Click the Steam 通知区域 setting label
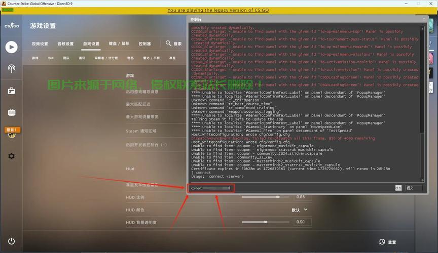The height and width of the screenshot is (253, 438). (x=141, y=131)
